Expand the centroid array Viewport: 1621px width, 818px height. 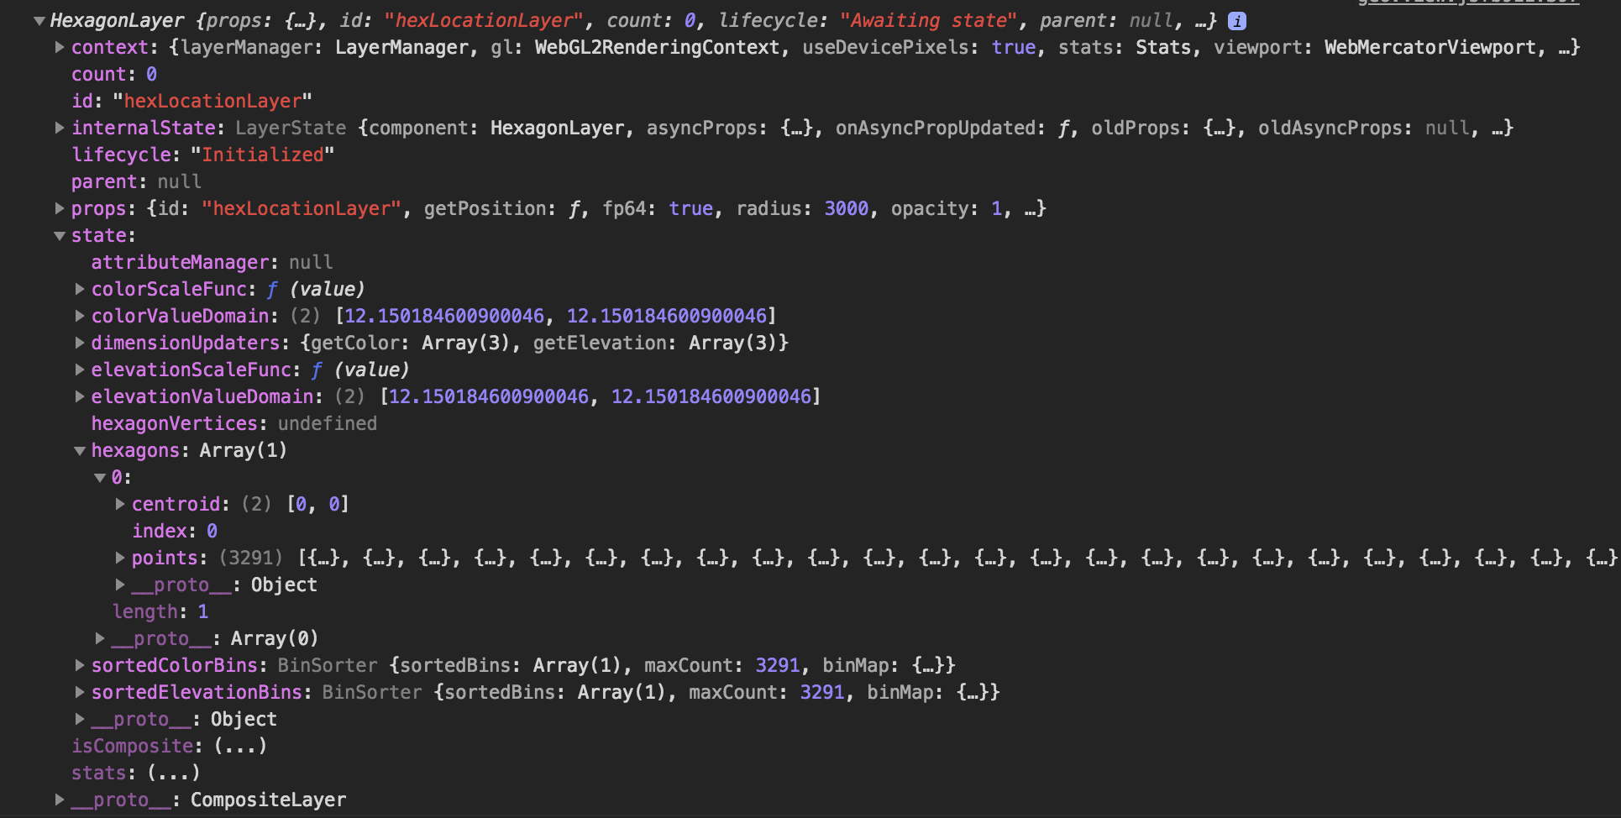pos(120,505)
